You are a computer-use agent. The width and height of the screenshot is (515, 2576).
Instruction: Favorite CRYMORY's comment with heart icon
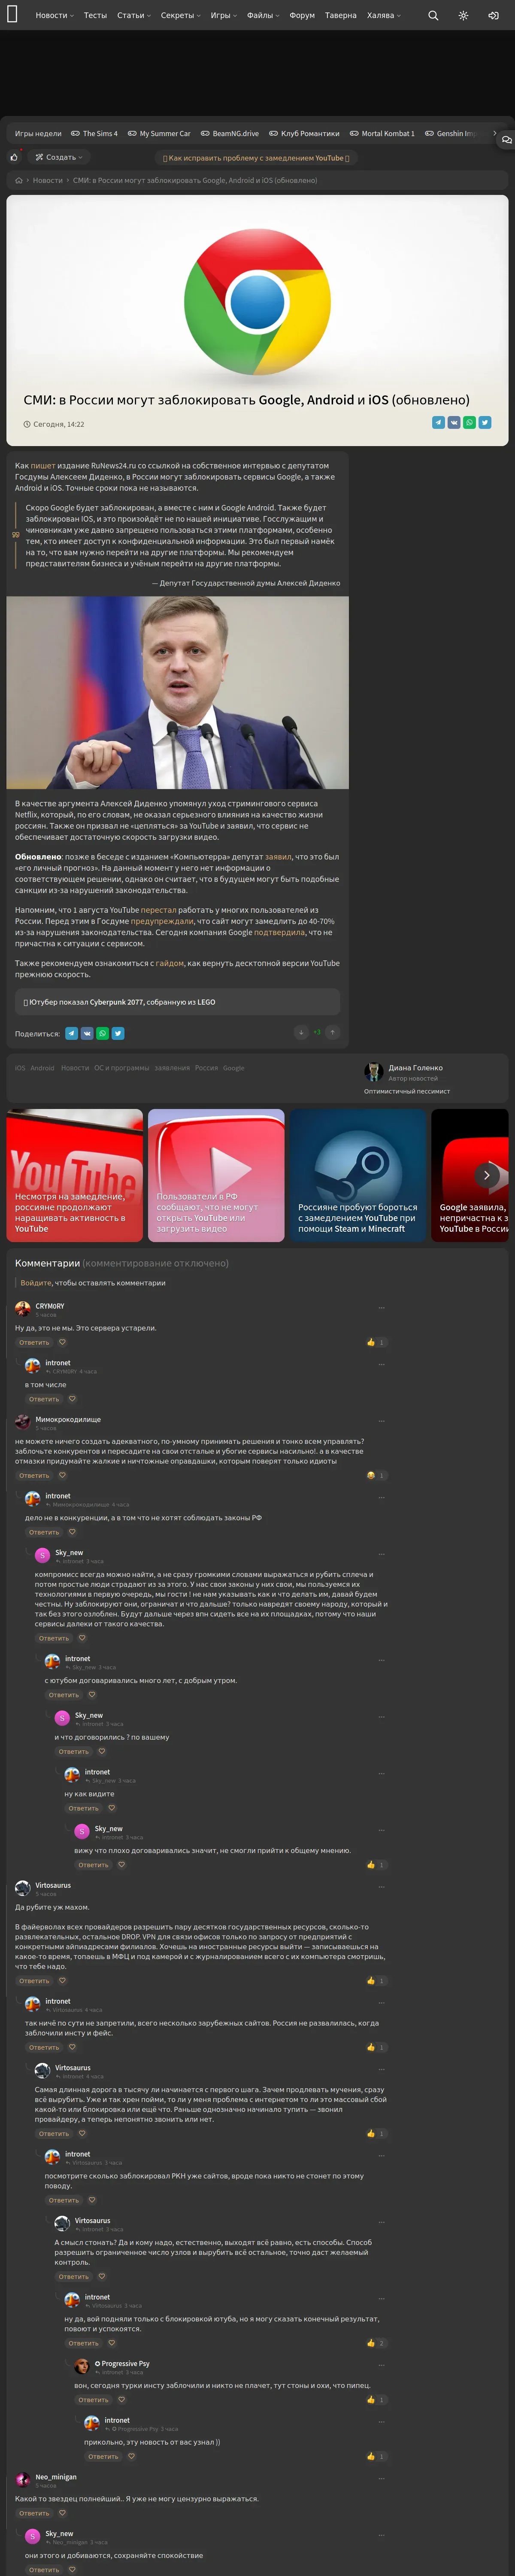pos(62,1342)
